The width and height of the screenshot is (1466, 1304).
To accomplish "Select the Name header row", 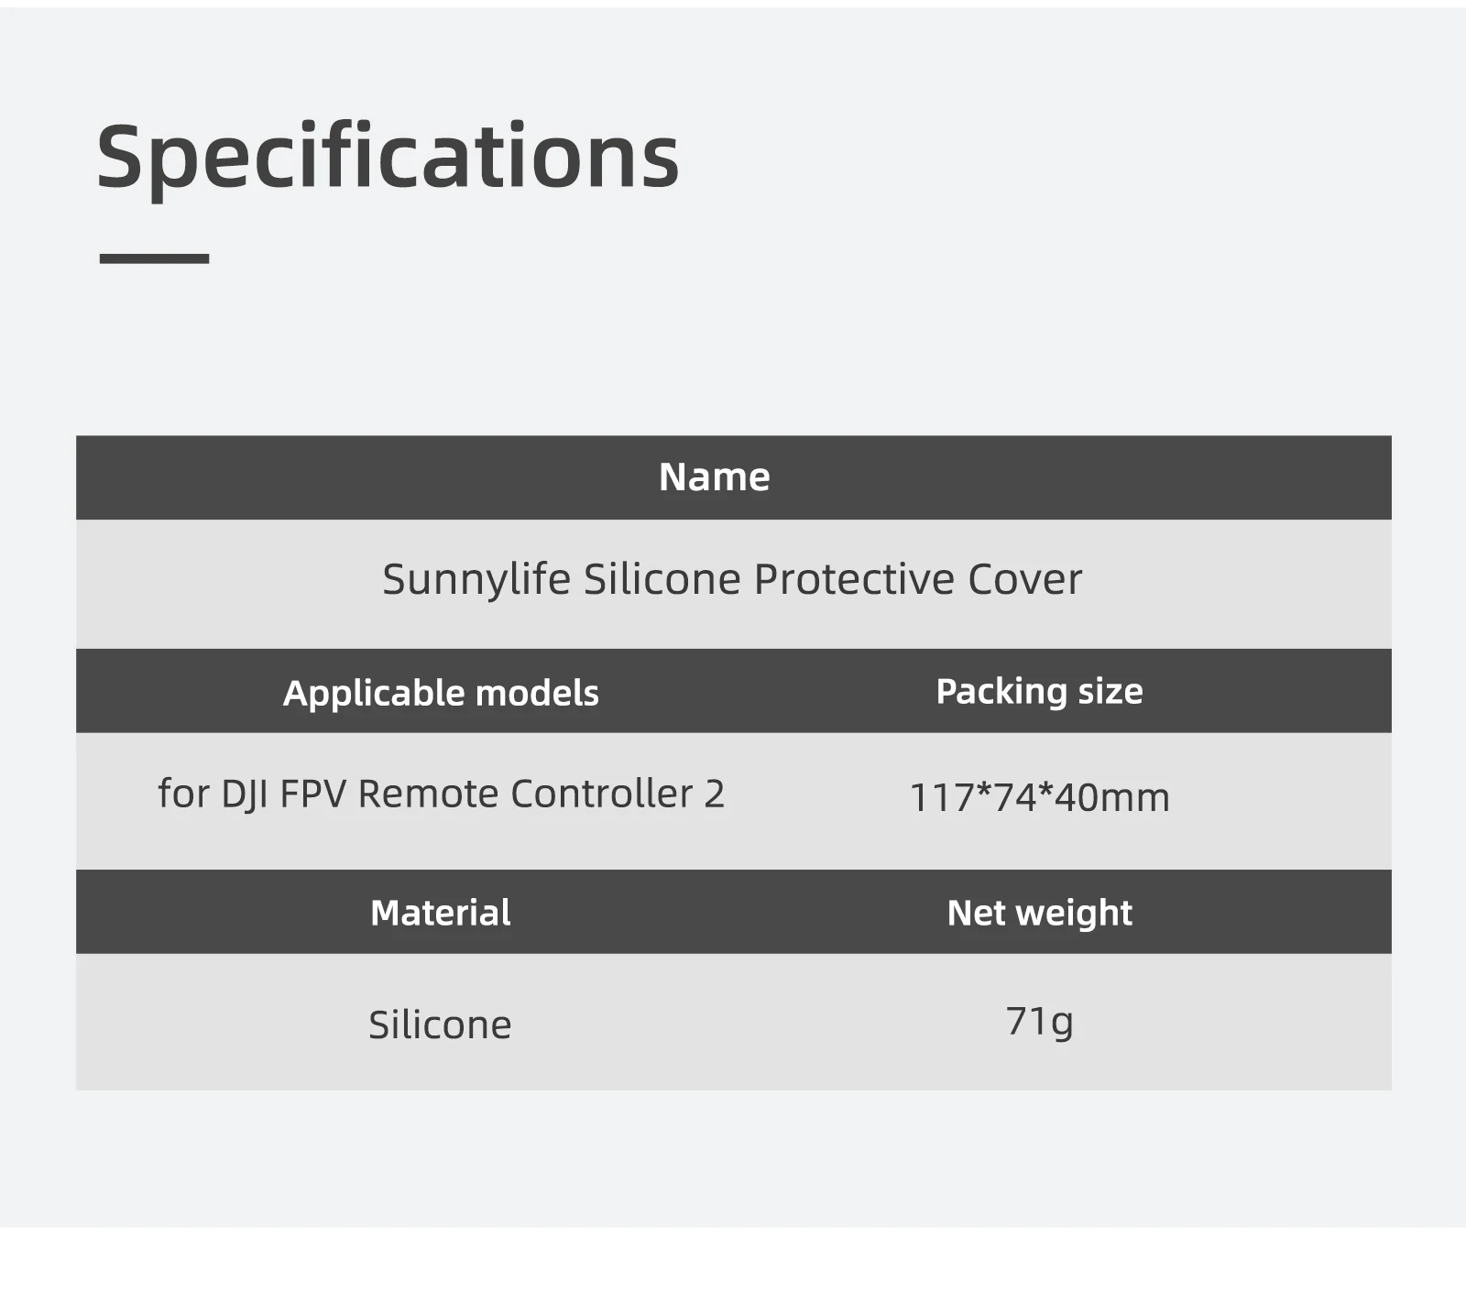I will click(733, 477).
